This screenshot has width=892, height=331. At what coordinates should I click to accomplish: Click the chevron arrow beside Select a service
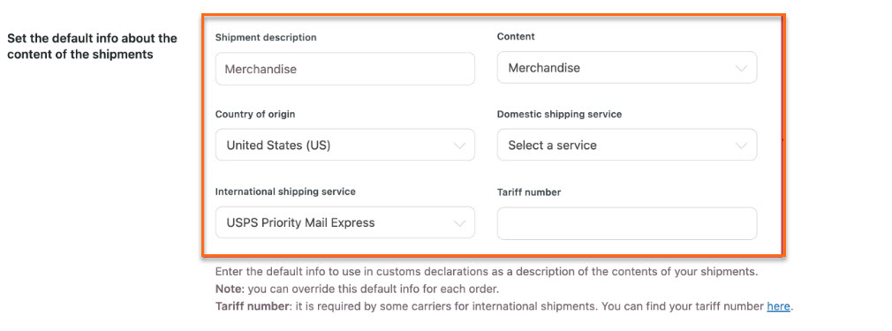[741, 146]
